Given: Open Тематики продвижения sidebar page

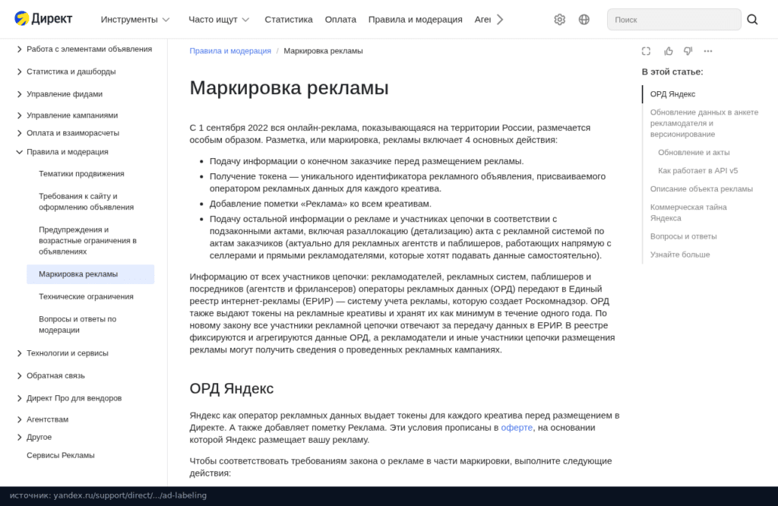Looking at the screenshot, I should point(81,174).
